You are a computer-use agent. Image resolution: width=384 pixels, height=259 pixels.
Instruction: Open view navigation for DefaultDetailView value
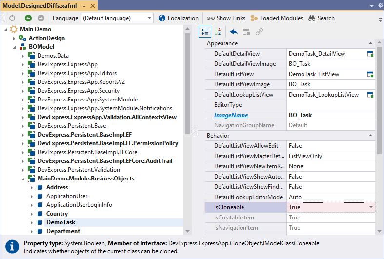point(370,54)
